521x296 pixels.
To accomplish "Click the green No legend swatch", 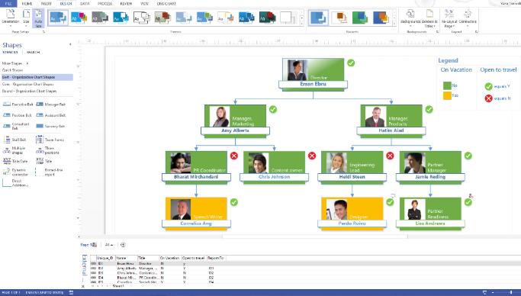I will tap(447, 85).
